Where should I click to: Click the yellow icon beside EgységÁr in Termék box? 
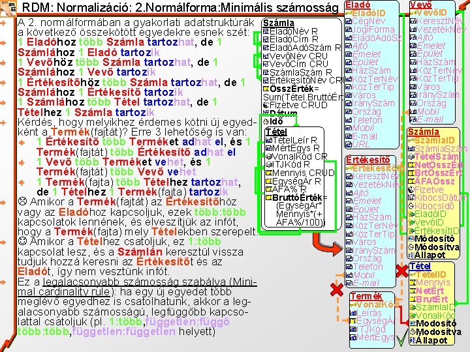(x=353, y=321)
